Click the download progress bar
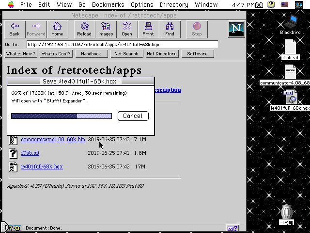 [x=62, y=116]
